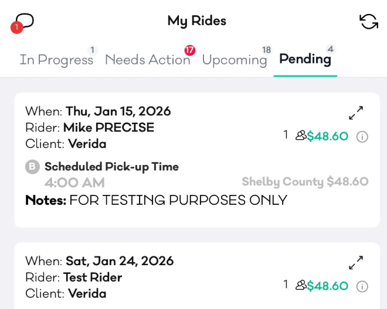Tap passenger count icon on Mike PRECISE ride
The image size is (387, 309).
[301, 136]
